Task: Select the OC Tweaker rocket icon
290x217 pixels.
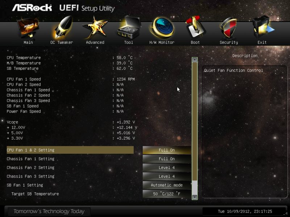Action: point(62,28)
